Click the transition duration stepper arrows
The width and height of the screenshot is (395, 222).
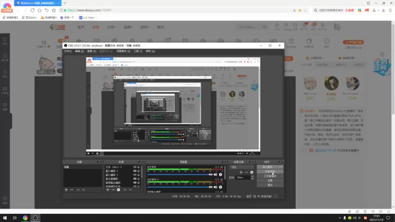click(252, 178)
